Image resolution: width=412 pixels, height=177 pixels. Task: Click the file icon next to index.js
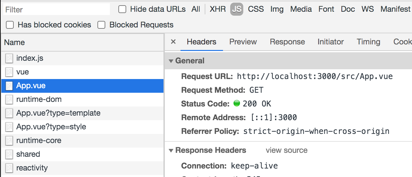click(x=9, y=58)
